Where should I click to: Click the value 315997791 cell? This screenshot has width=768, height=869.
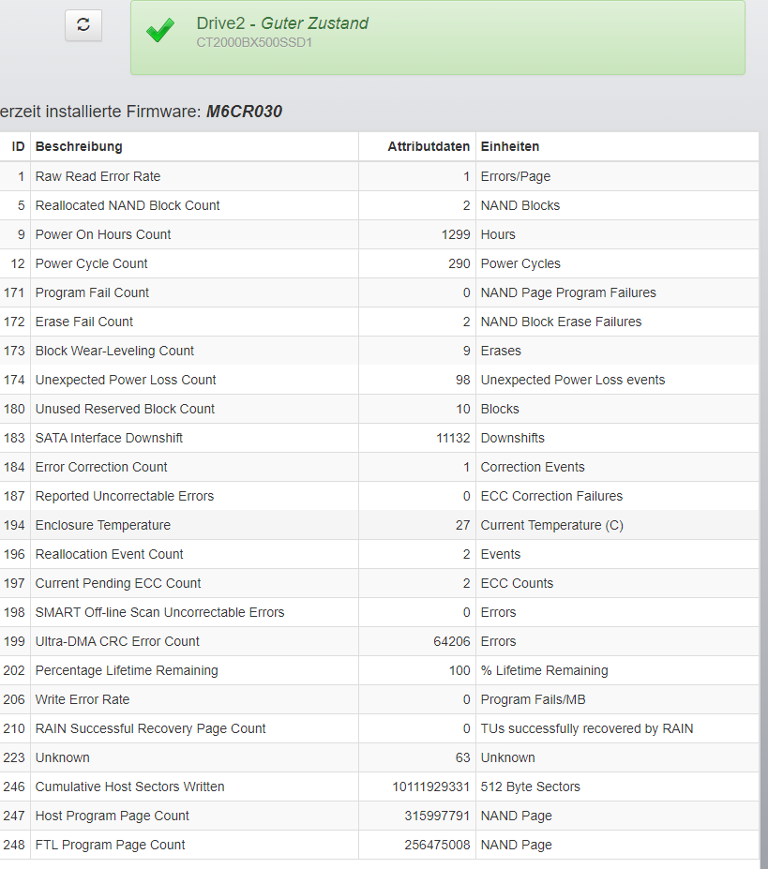point(437,816)
